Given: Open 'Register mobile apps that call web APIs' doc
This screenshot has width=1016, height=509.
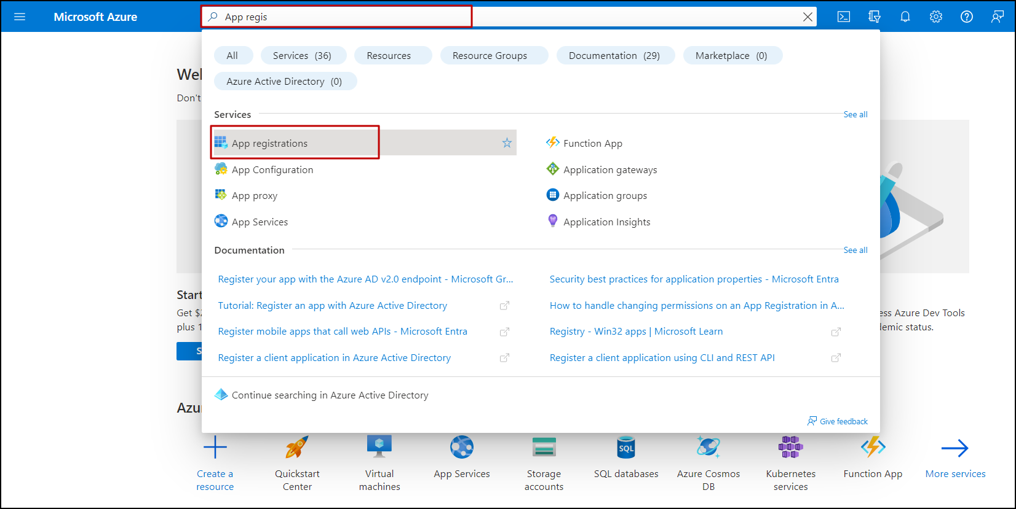Looking at the screenshot, I should (343, 331).
